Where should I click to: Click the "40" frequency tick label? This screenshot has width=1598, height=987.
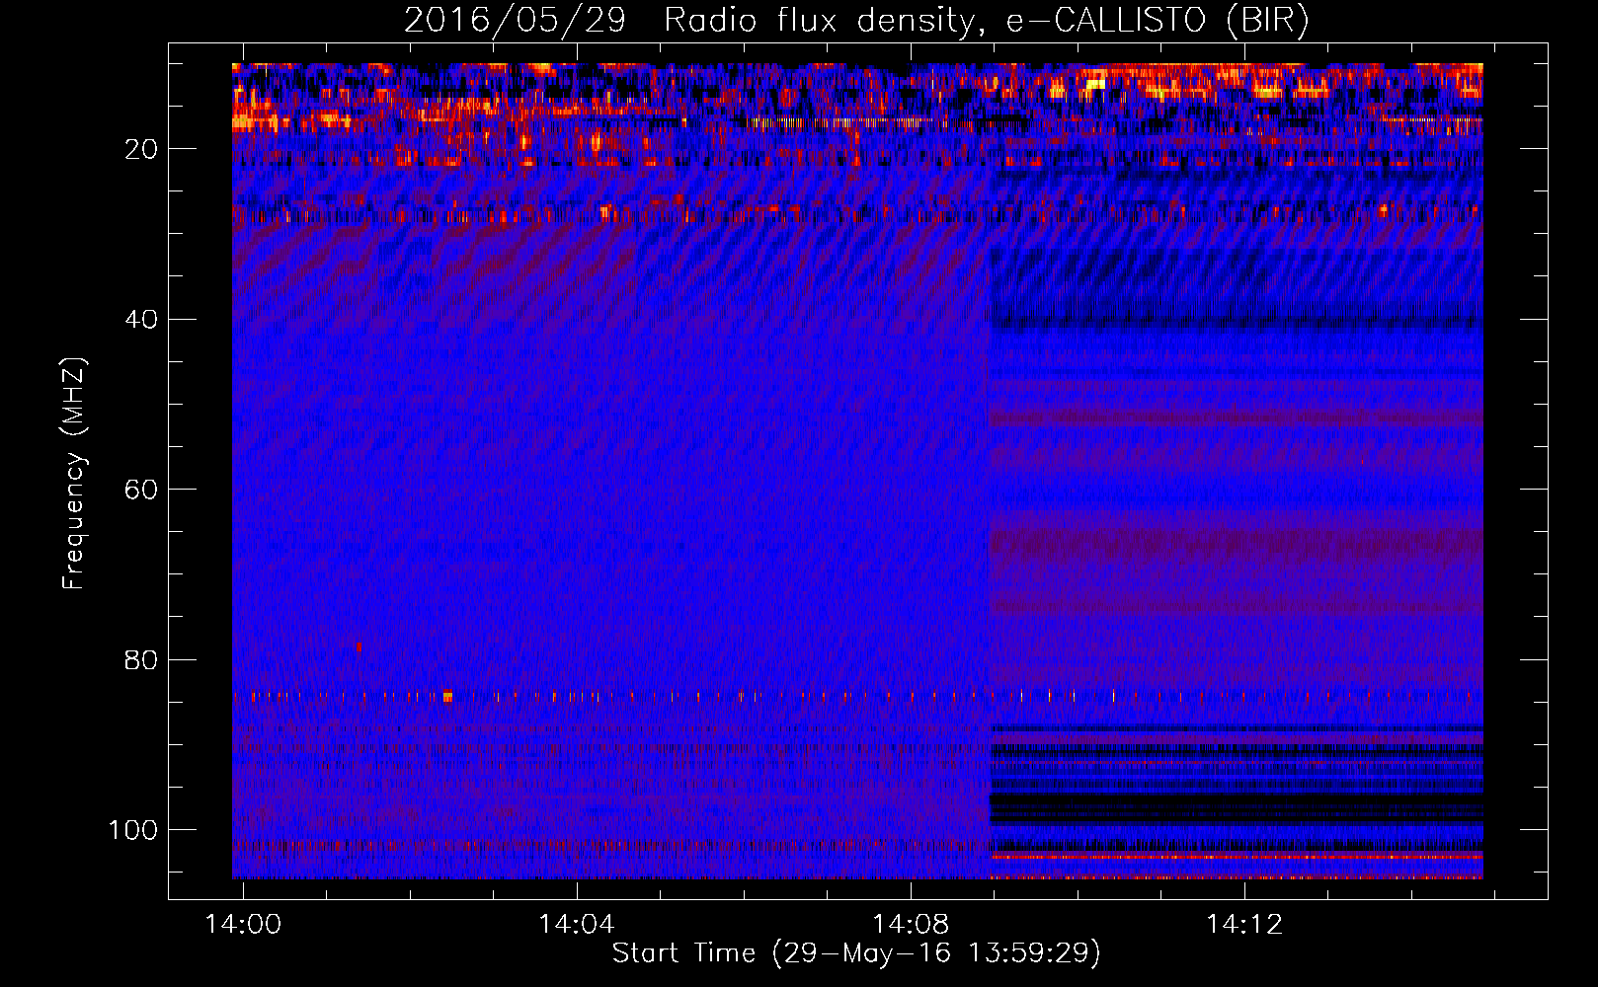tap(141, 320)
